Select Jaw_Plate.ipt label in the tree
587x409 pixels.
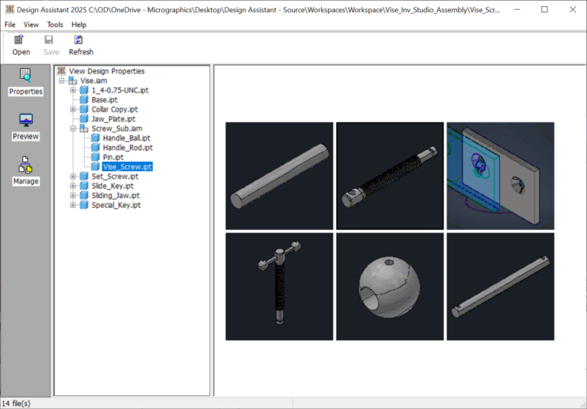coord(113,118)
